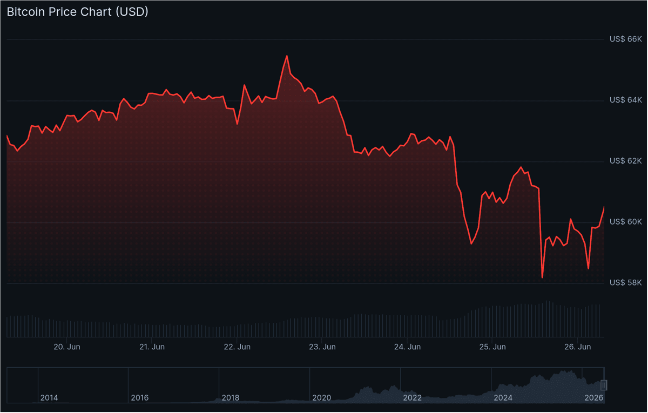
Task: Click the US$ 64K axis label
Action: point(625,100)
